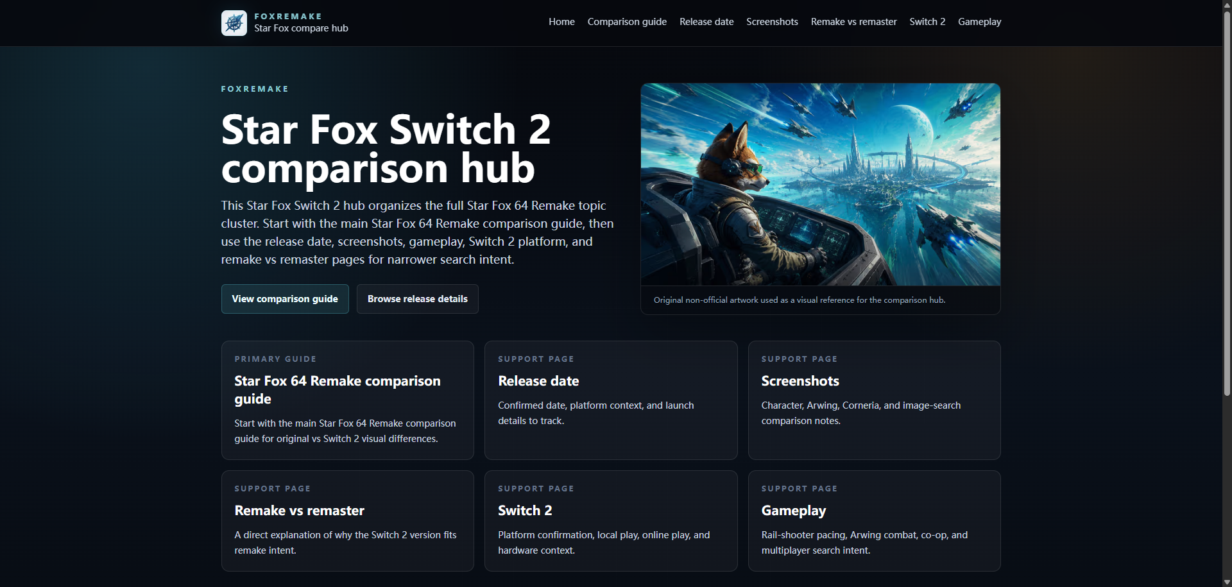Click the Fox pilot hero artwork image
Screen dimensions: 1232x587
(821, 184)
